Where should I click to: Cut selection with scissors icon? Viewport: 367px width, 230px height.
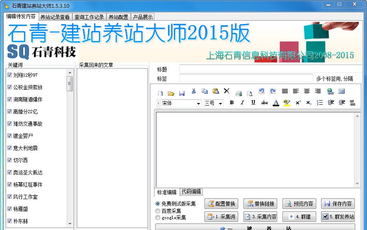pyautogui.click(x=193, y=91)
